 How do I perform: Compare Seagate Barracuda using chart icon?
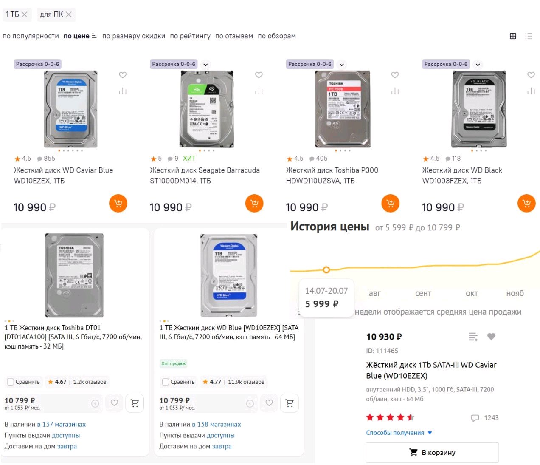[x=259, y=91]
